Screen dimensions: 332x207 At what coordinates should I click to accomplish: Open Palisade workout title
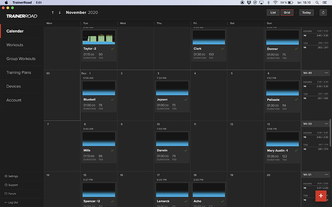(x=273, y=99)
